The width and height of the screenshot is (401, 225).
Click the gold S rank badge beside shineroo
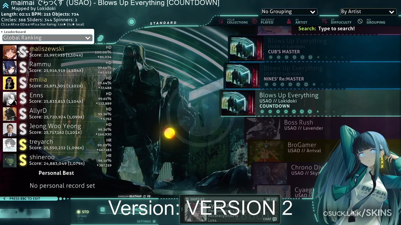coord(23,160)
